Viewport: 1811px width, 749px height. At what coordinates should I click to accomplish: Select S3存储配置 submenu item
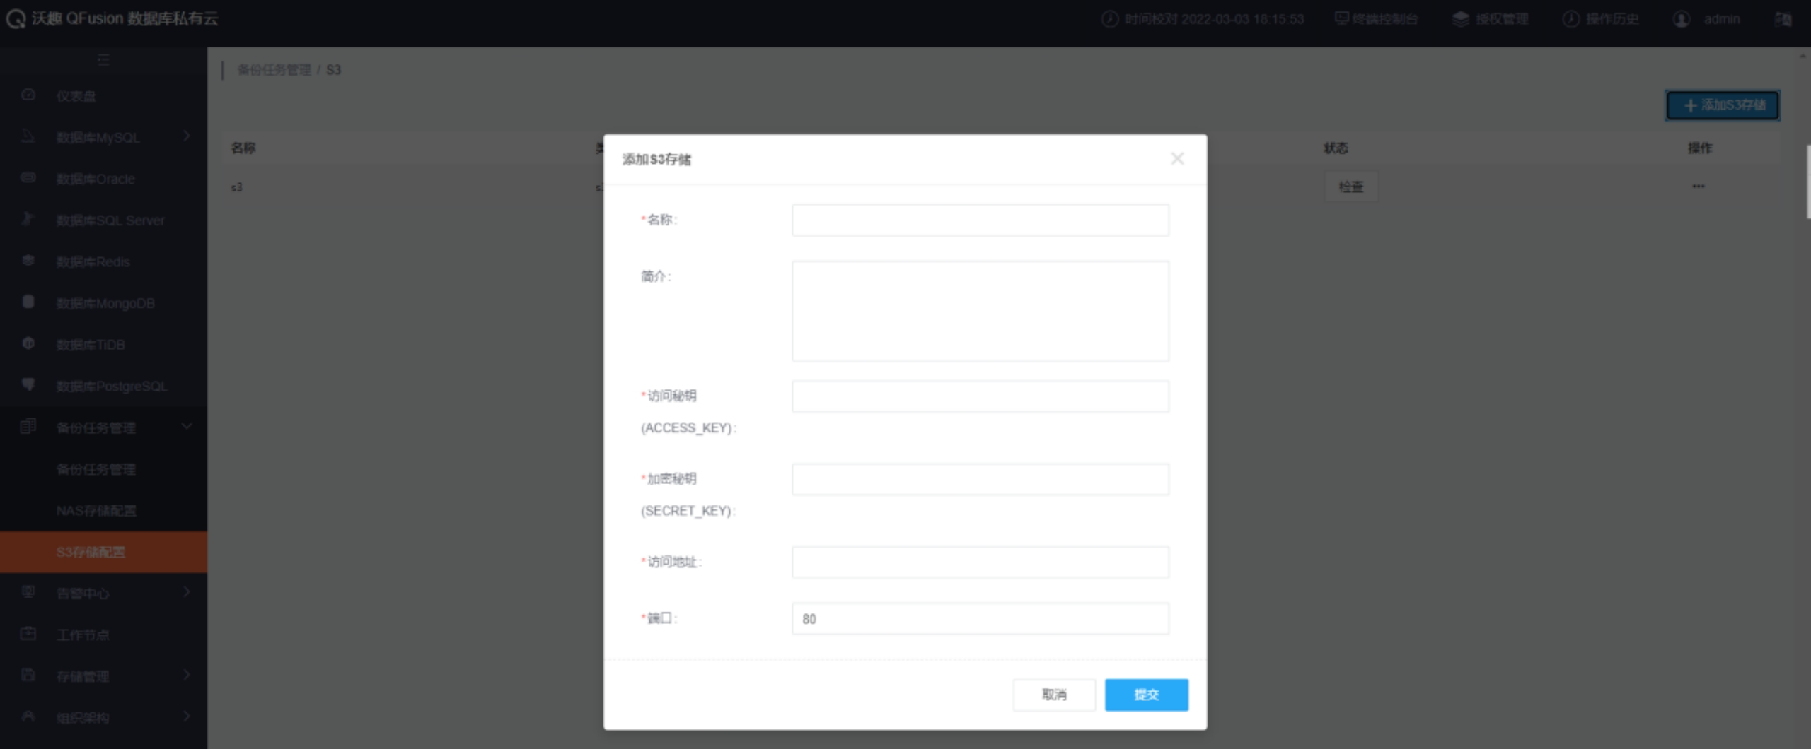click(x=103, y=552)
